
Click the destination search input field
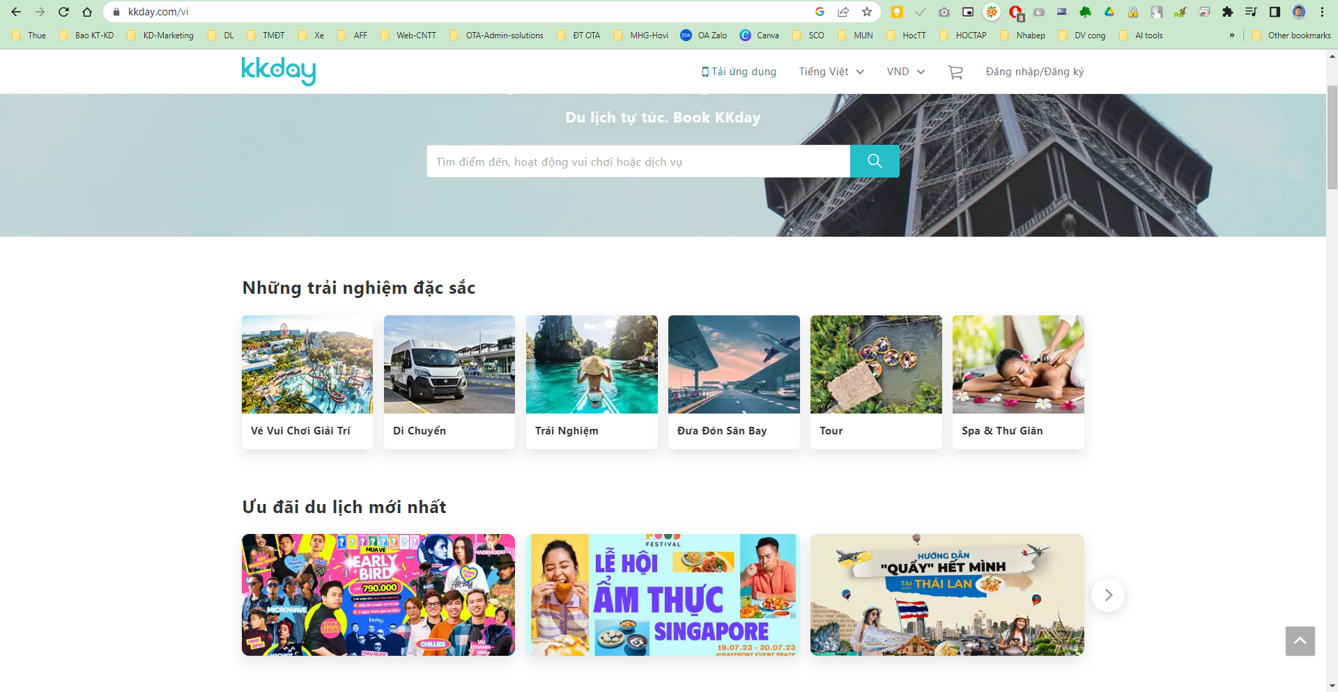[638, 161]
